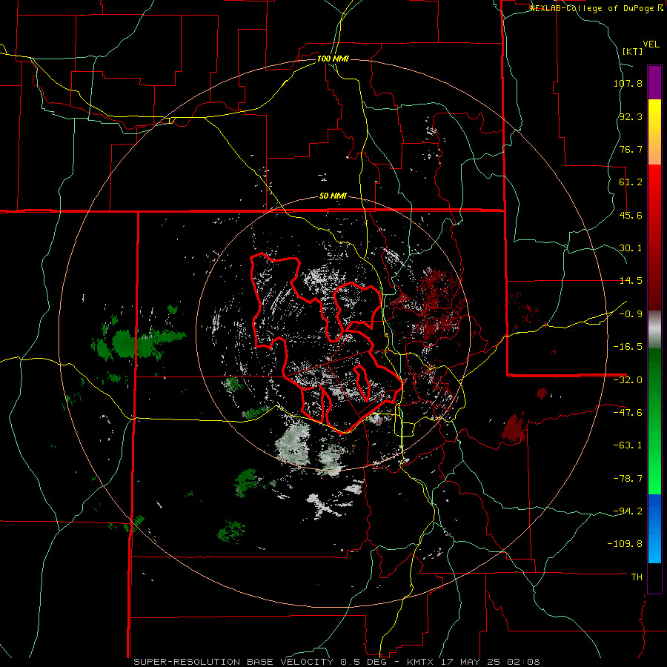Viewport: 667px width, 667px height.
Task: Click the -32.0 velocity legend value
Action: 628,380
